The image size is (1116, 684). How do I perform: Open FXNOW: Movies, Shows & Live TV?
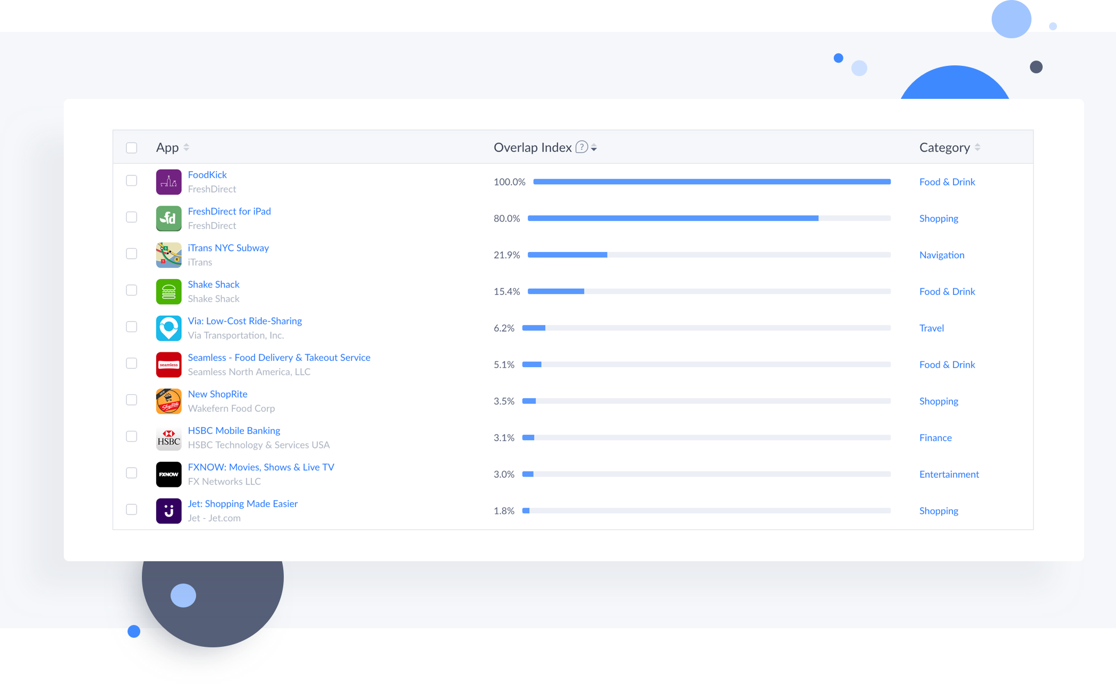pyautogui.click(x=261, y=467)
